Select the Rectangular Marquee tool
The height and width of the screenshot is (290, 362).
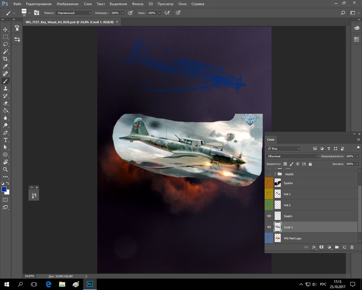click(5, 37)
